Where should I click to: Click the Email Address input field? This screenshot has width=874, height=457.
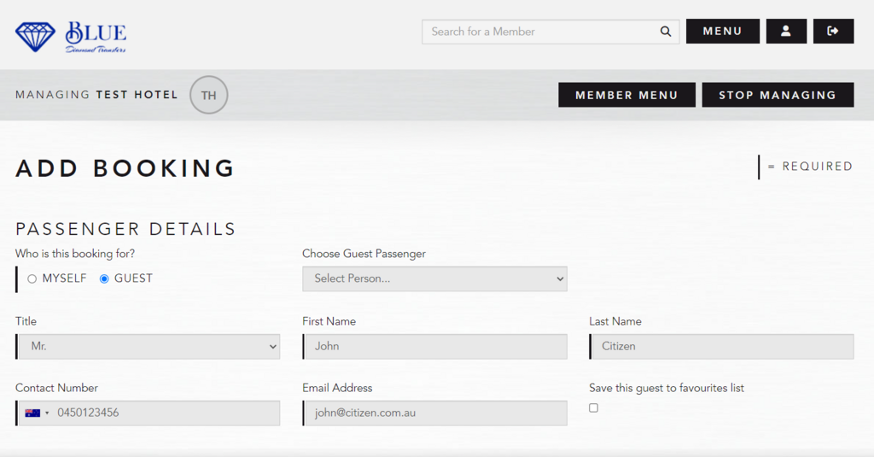point(435,413)
